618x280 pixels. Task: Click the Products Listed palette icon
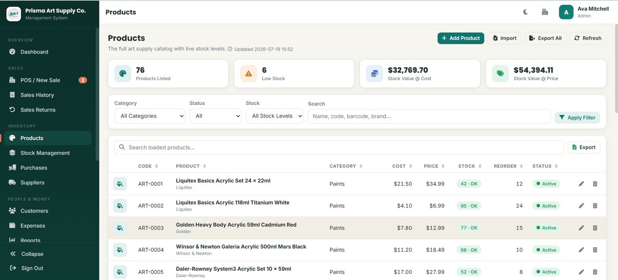pyautogui.click(x=123, y=74)
